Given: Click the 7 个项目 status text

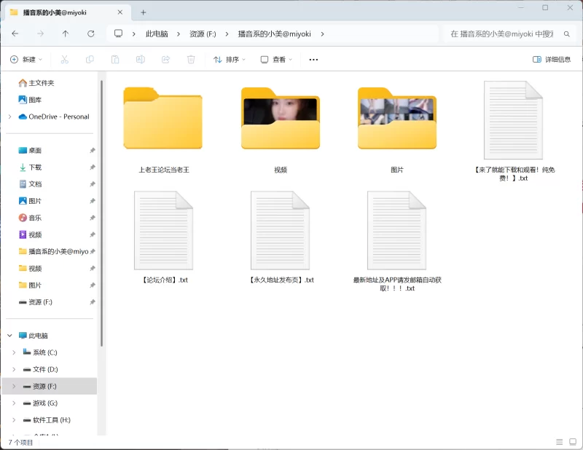Looking at the screenshot, I should [20, 442].
